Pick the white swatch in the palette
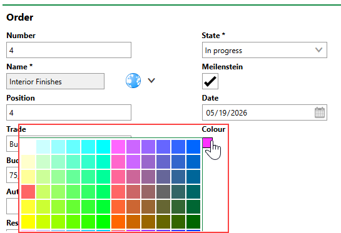The image size is (341, 233). pyautogui.click(x=28, y=147)
